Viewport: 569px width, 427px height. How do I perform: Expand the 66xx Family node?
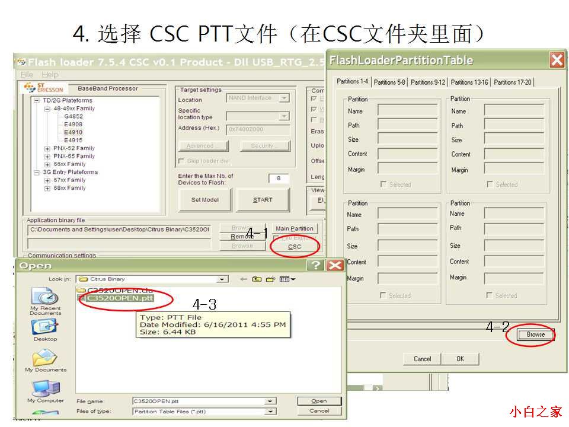pos(47,164)
